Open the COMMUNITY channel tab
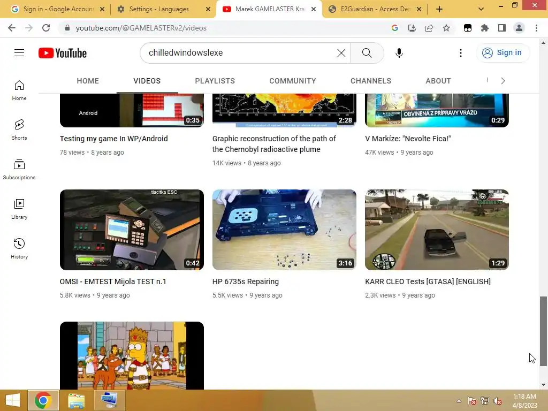Screen dimensions: 548x411 coord(293,81)
